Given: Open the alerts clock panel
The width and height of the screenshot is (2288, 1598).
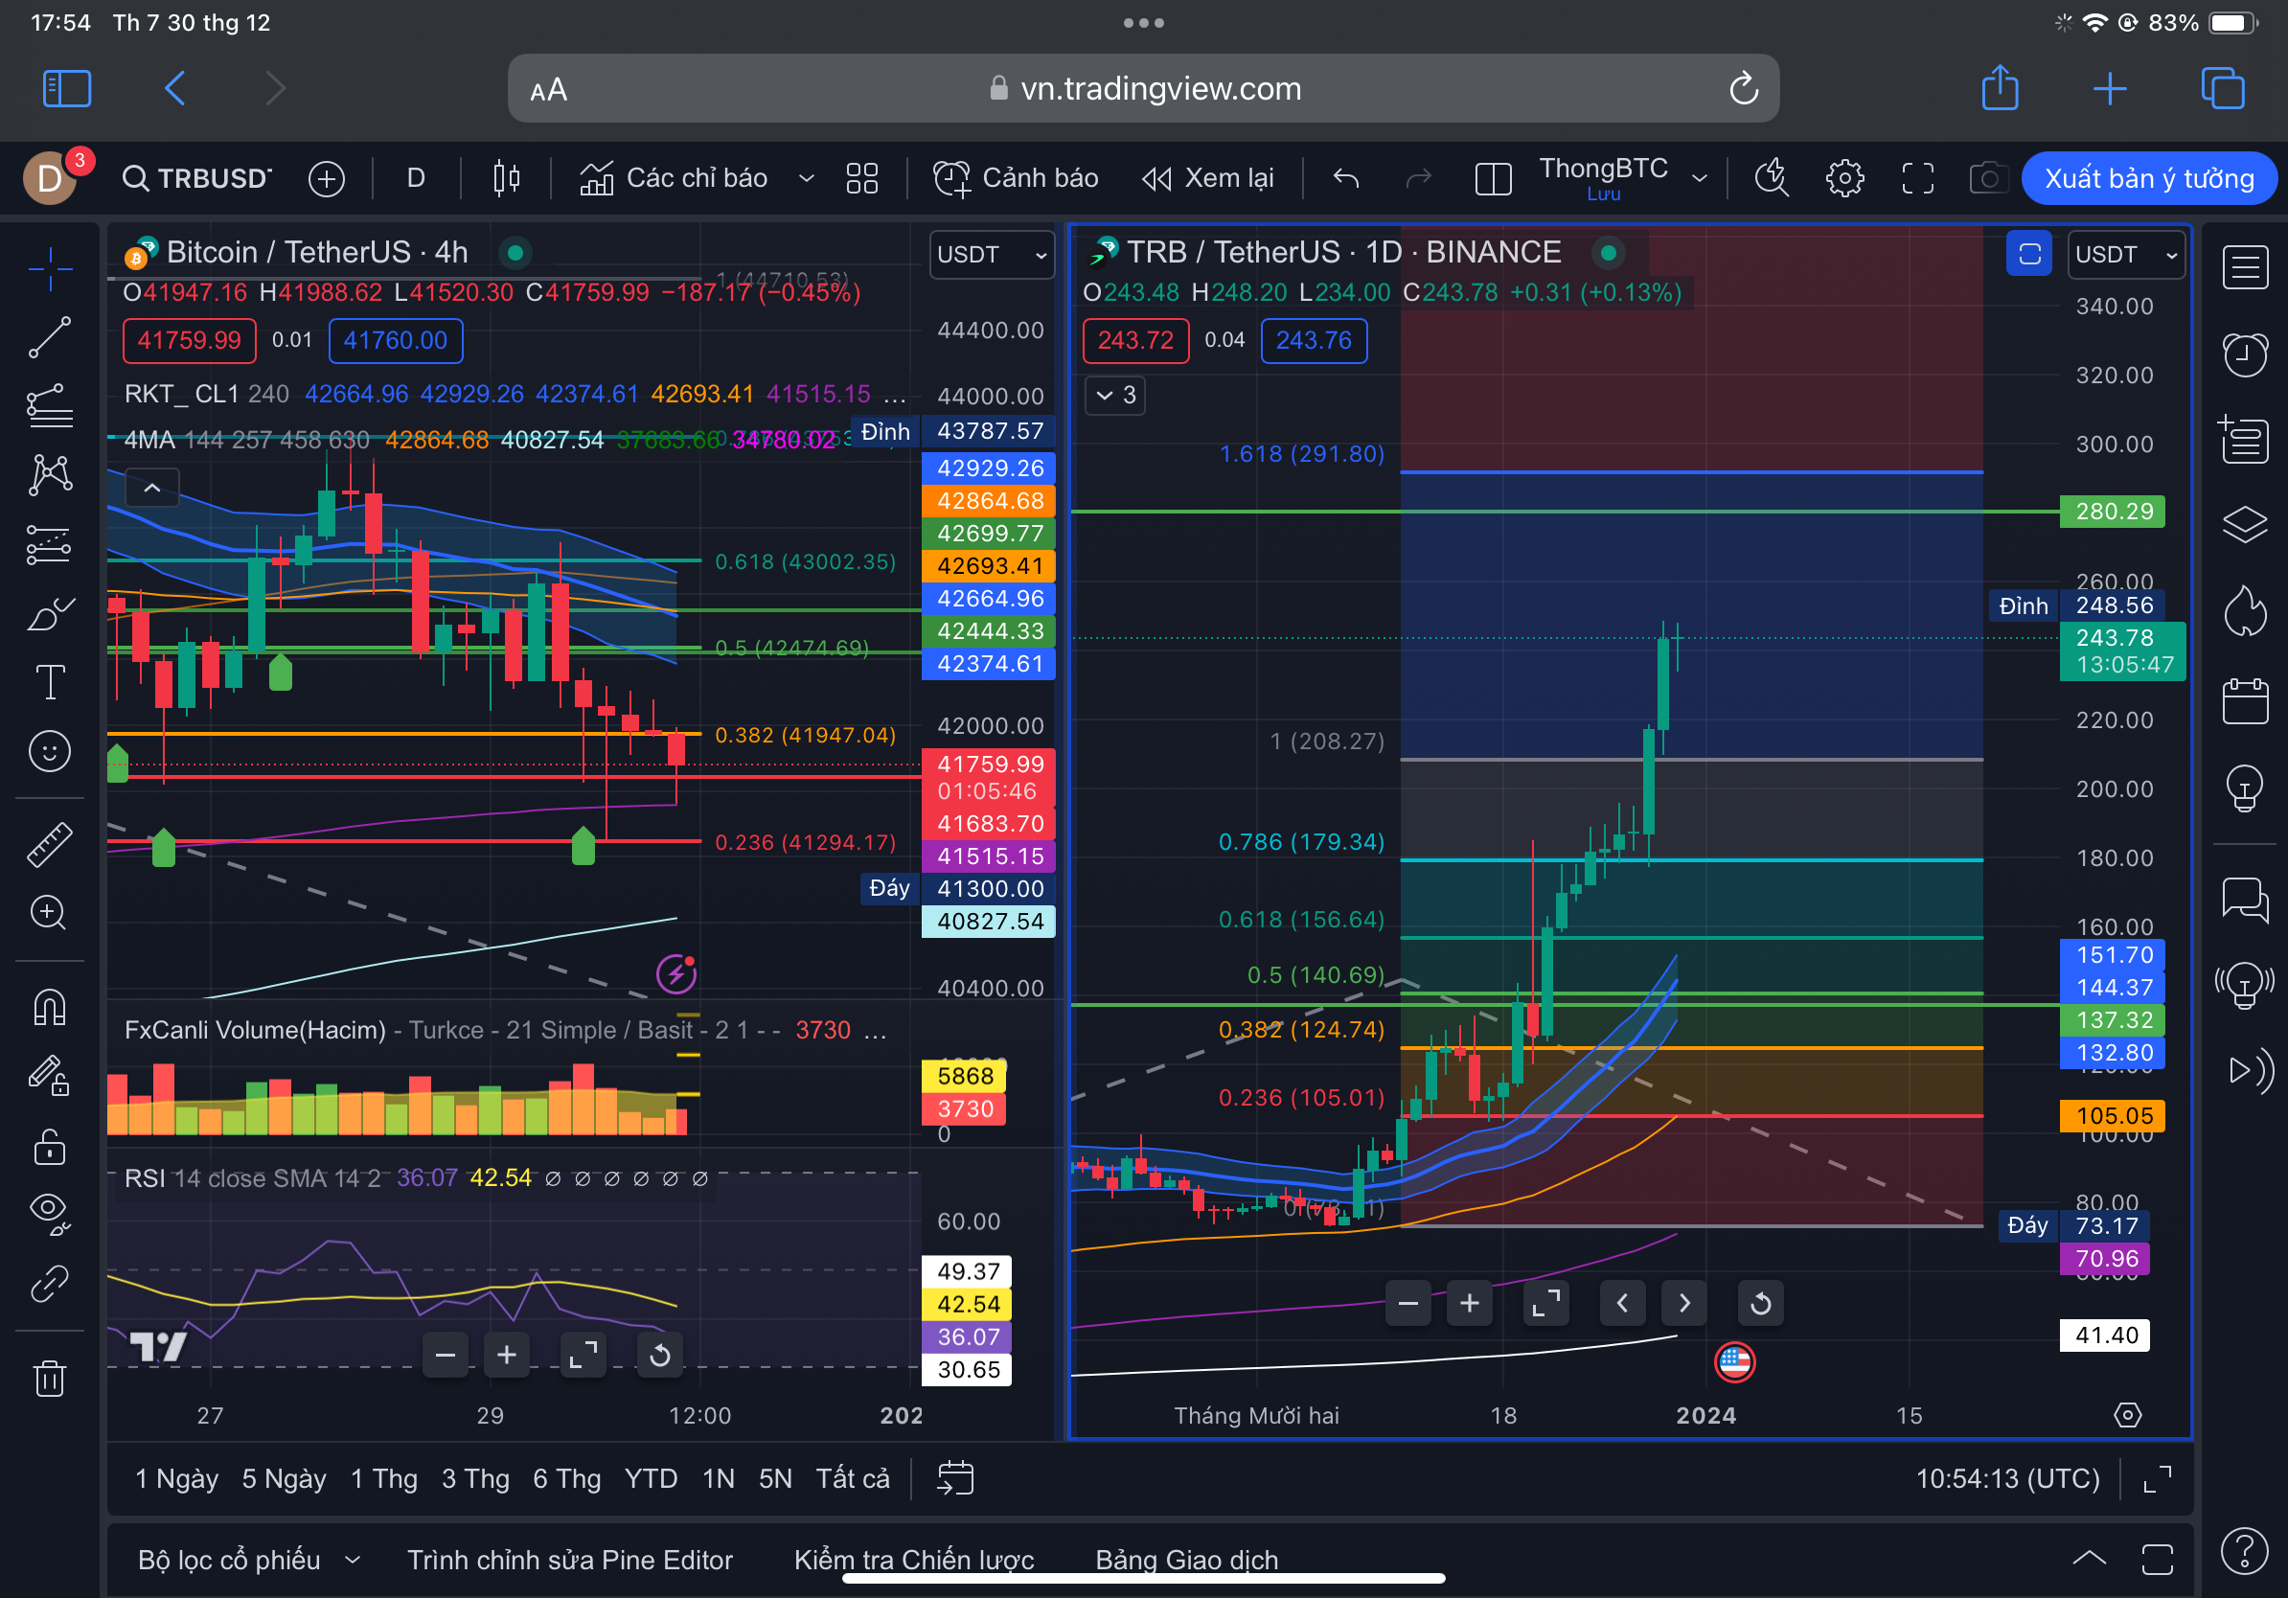Looking at the screenshot, I should click(x=2244, y=354).
